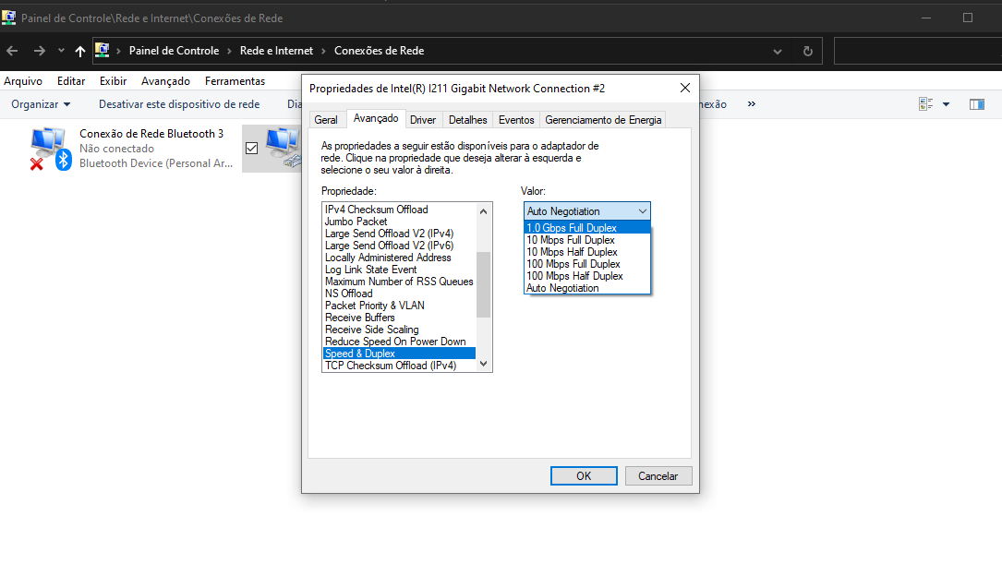
Task: Click the property list scrollbar thumb
Action: pos(484,285)
